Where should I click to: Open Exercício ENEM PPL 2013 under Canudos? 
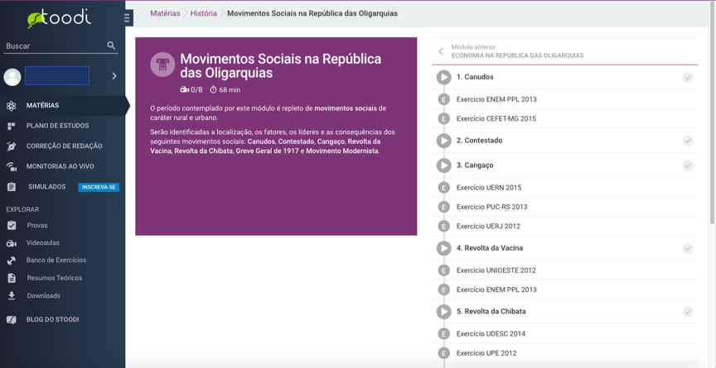coord(496,99)
